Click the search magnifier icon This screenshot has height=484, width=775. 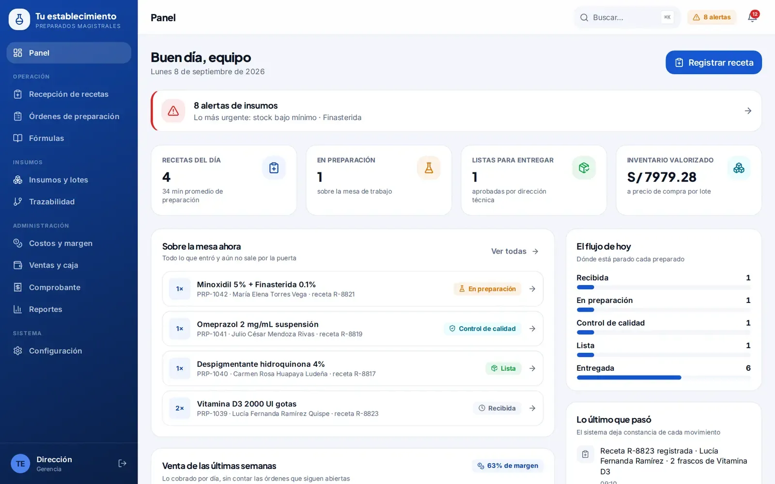584,17
